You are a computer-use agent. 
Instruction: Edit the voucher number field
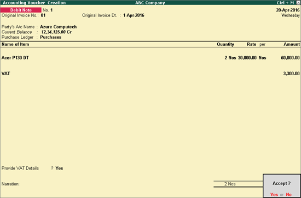coord(51,10)
